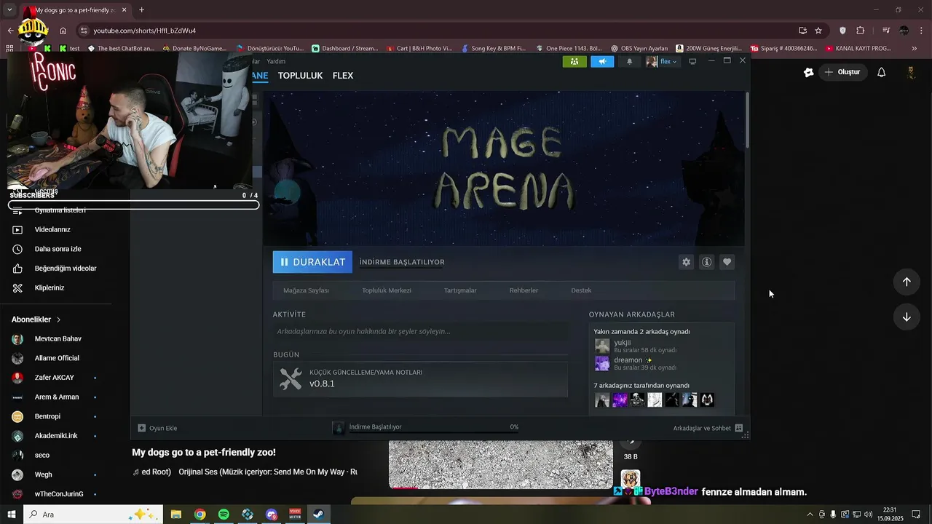The width and height of the screenshot is (932, 524).
Task: Go to next Short down arrow
Action: 907,317
